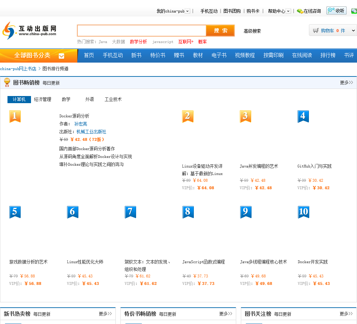Click 更多 in the 图书关注榜 panel

346,314
